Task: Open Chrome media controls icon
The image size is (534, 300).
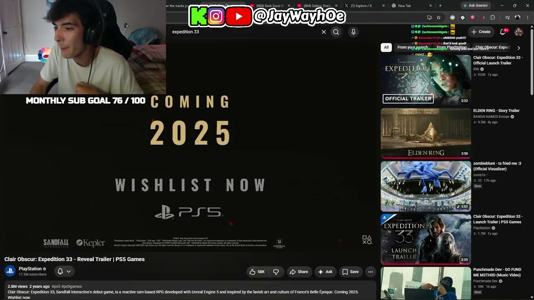Action: (x=507, y=17)
